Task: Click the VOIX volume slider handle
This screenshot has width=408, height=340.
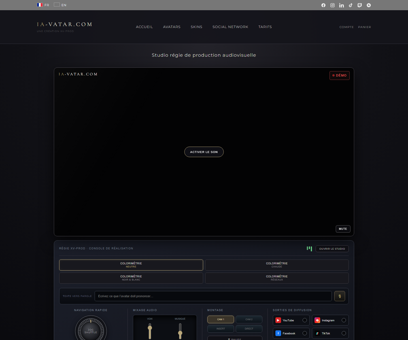Action: point(150,328)
